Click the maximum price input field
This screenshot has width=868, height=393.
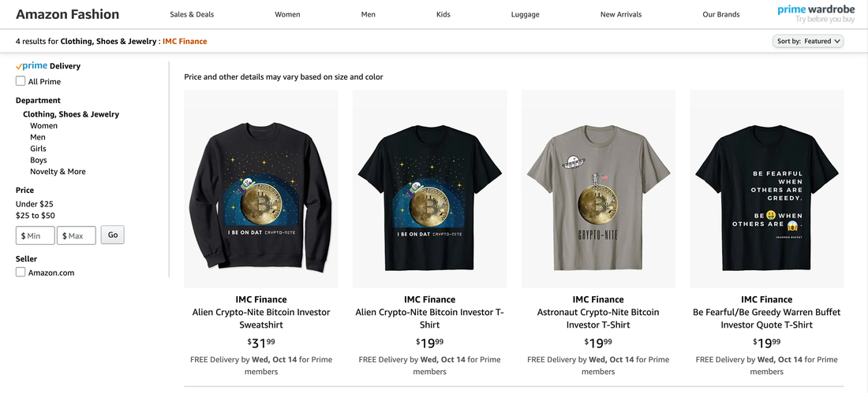click(77, 235)
